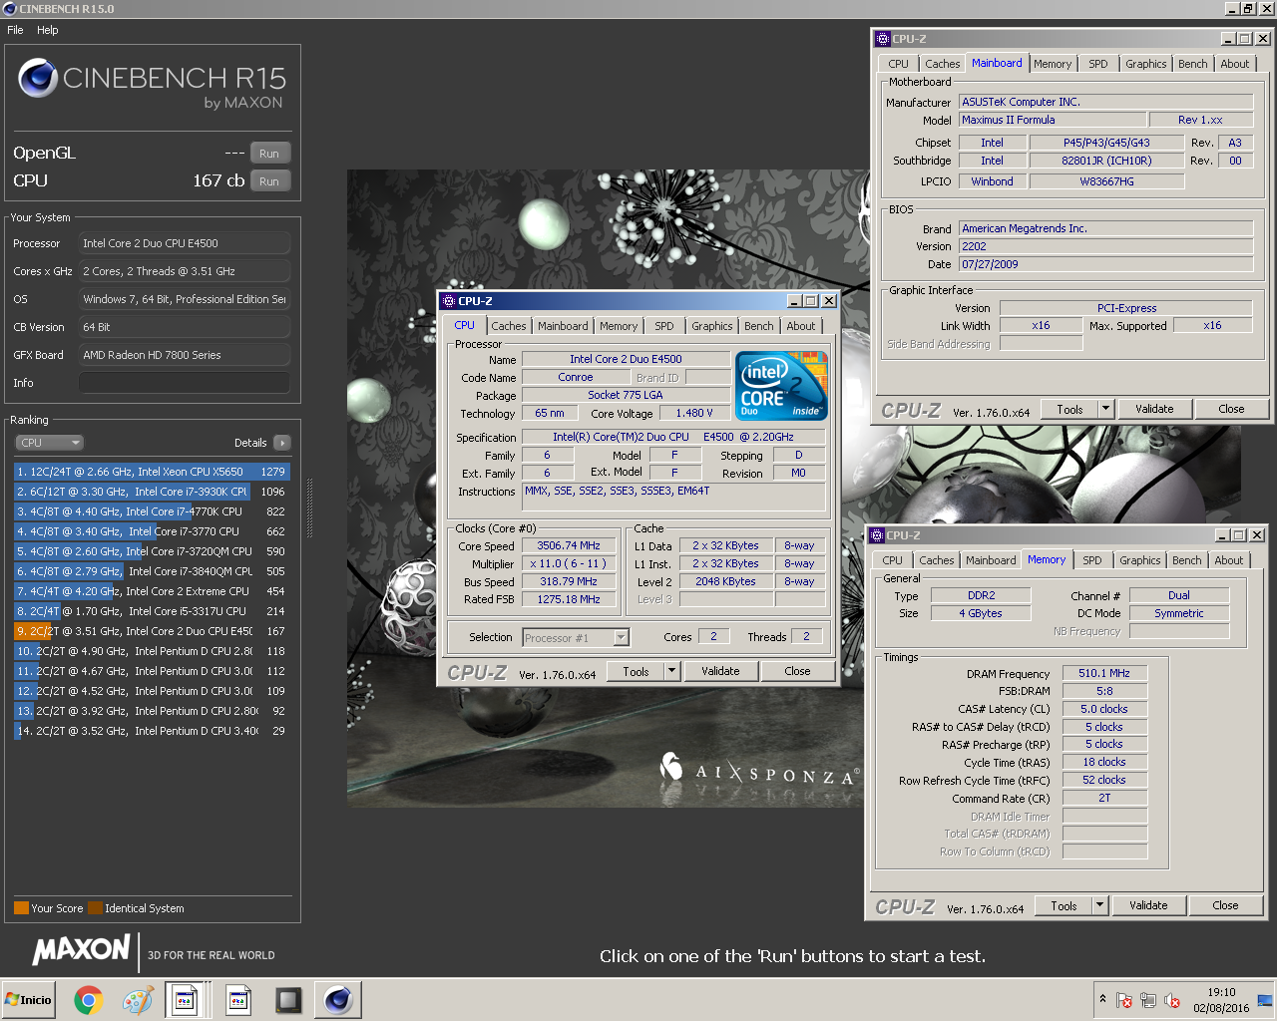
Task: Run the OpenGL benchmark
Action: (269, 154)
